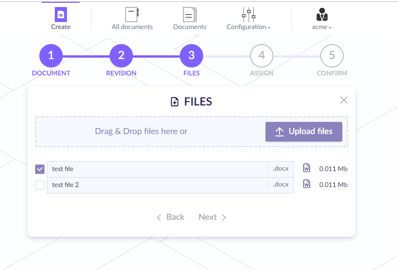This screenshot has height=270, width=398.
Task: Jump to step 5 Confirm
Action: [332, 56]
